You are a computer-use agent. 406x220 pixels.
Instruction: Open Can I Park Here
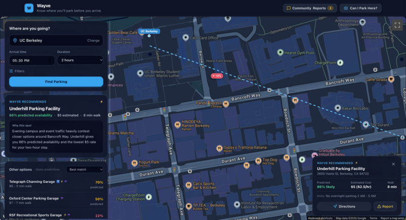point(361,8)
